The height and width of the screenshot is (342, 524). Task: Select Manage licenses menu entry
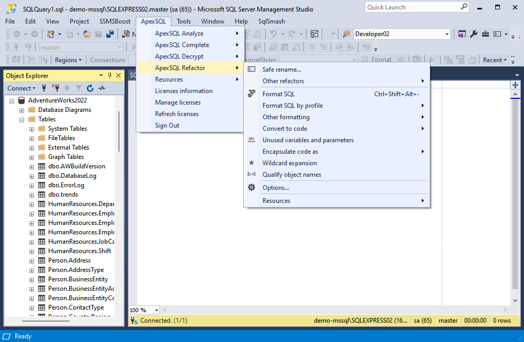[190, 102]
